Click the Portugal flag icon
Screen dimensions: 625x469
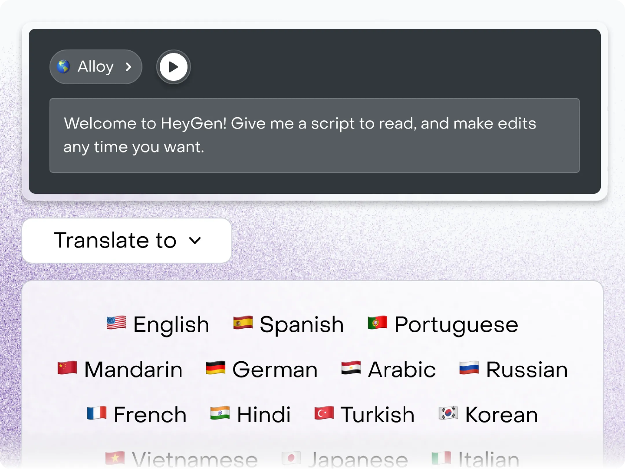pyautogui.click(x=377, y=323)
